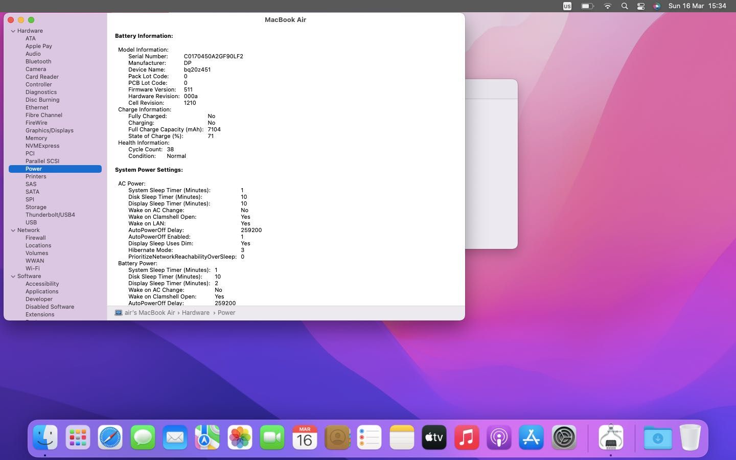Open Spotlight search in menu bar
Screen dimensions: 736x460
[624, 6]
